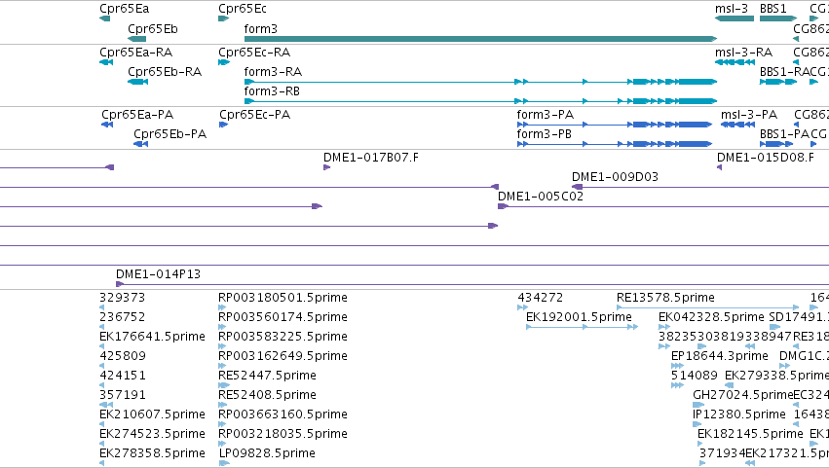The height and width of the screenshot is (468, 829).
Task: Click the RP003560174.5prime label
Action: (x=283, y=317)
